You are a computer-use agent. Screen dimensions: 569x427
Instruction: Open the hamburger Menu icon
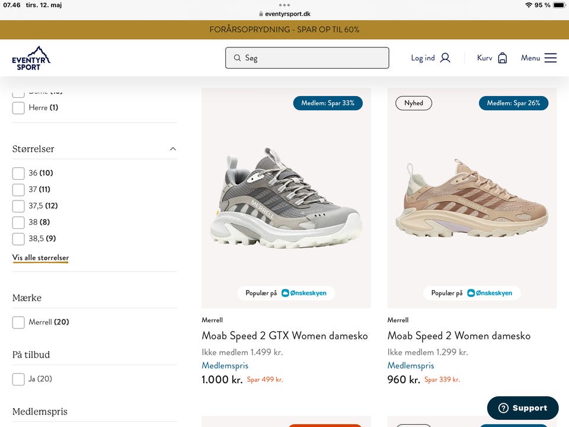(x=551, y=58)
